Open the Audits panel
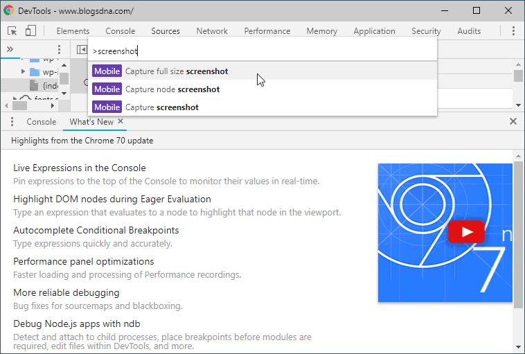Image resolution: width=525 pixels, height=354 pixels. [x=469, y=30]
